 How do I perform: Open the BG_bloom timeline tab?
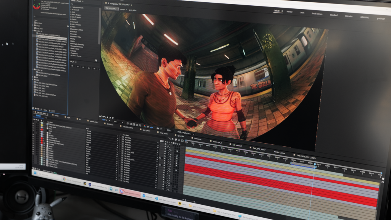(110, 124)
